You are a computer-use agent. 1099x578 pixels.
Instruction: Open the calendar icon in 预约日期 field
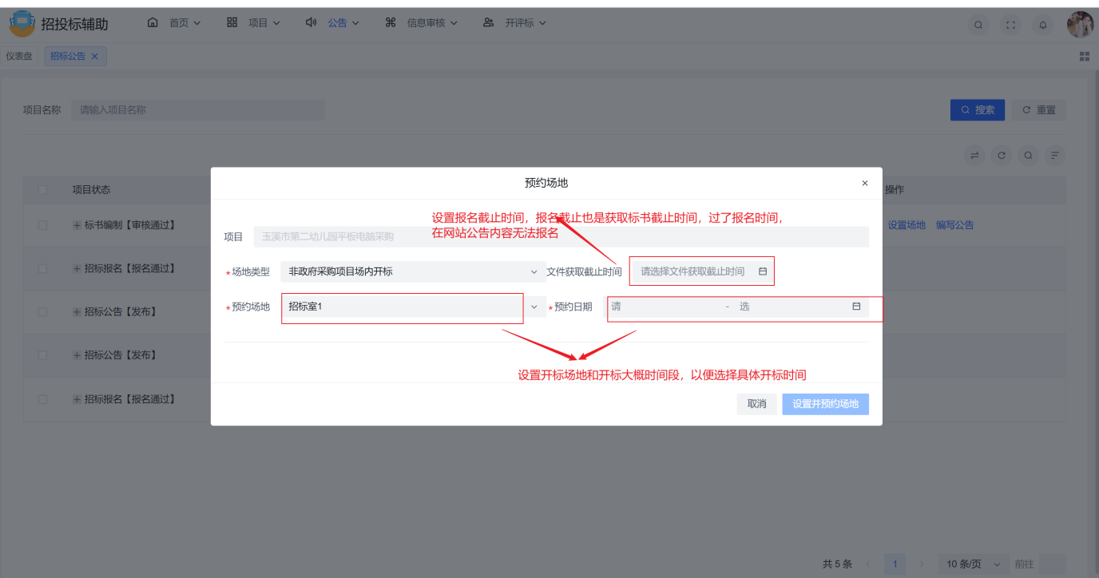click(x=855, y=307)
